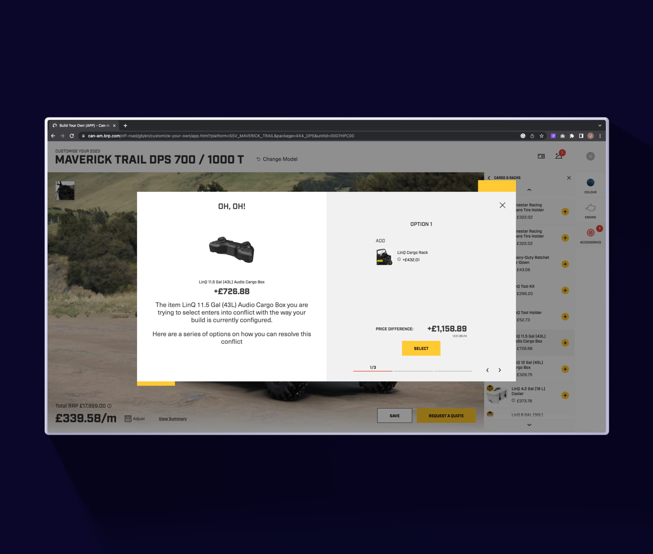Collapse the accessories list upward chevron

click(529, 190)
